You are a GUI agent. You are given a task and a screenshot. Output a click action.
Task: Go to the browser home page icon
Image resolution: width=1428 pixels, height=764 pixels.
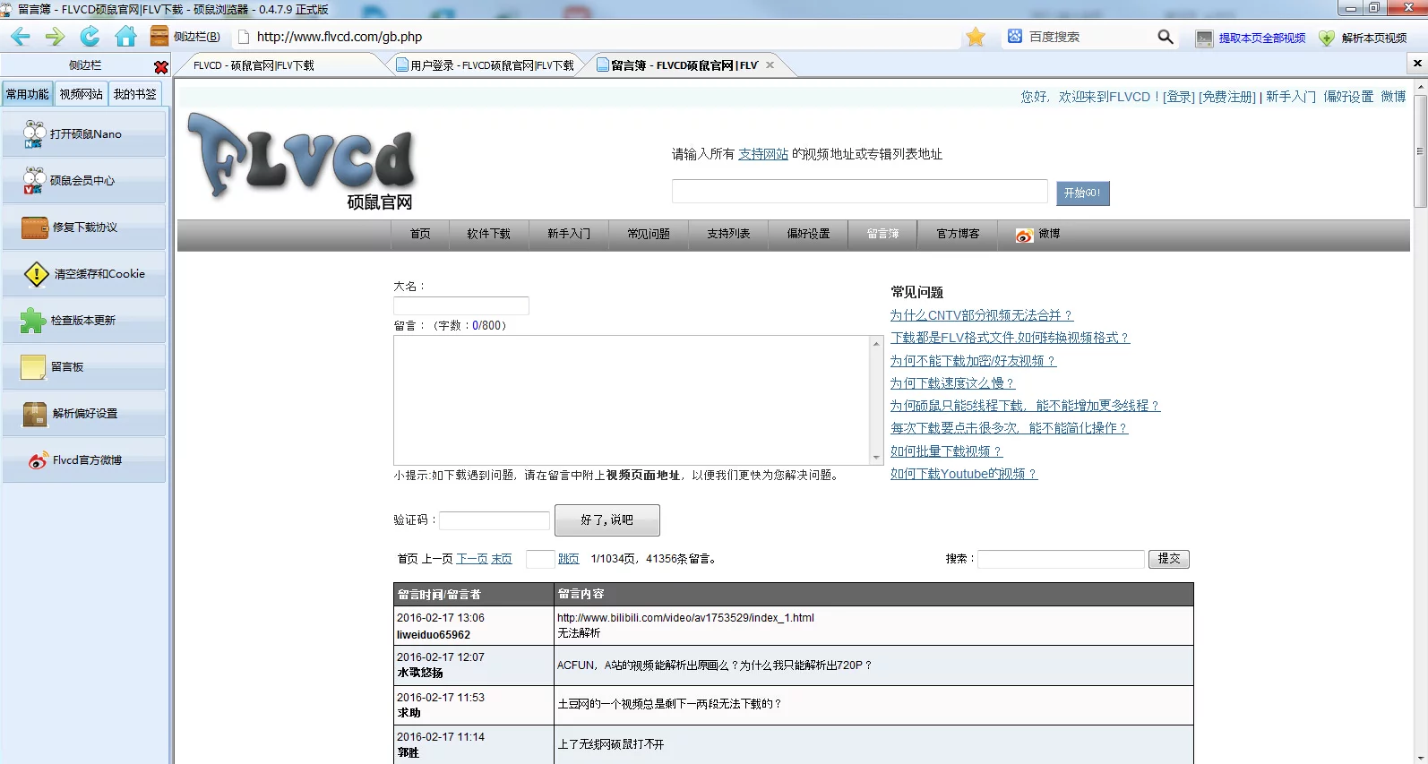coord(126,37)
